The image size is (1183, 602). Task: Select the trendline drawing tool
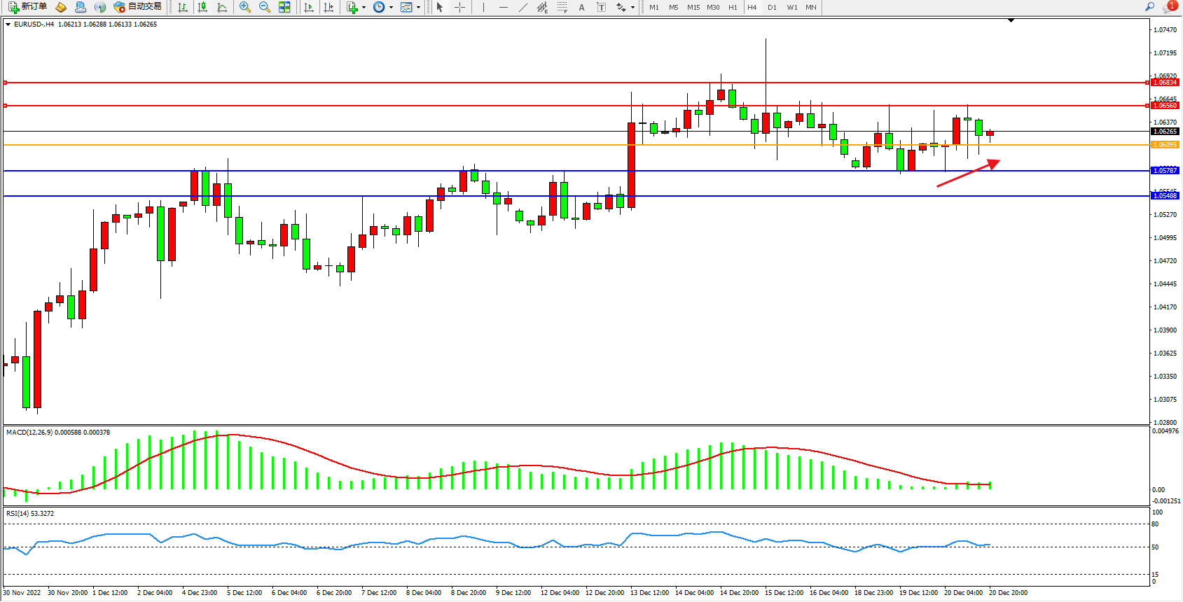[x=523, y=7]
